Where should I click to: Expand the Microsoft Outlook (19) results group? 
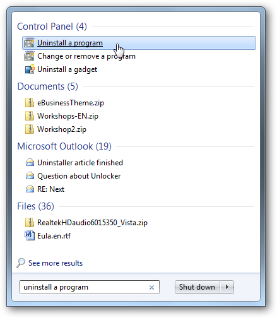coord(64,146)
